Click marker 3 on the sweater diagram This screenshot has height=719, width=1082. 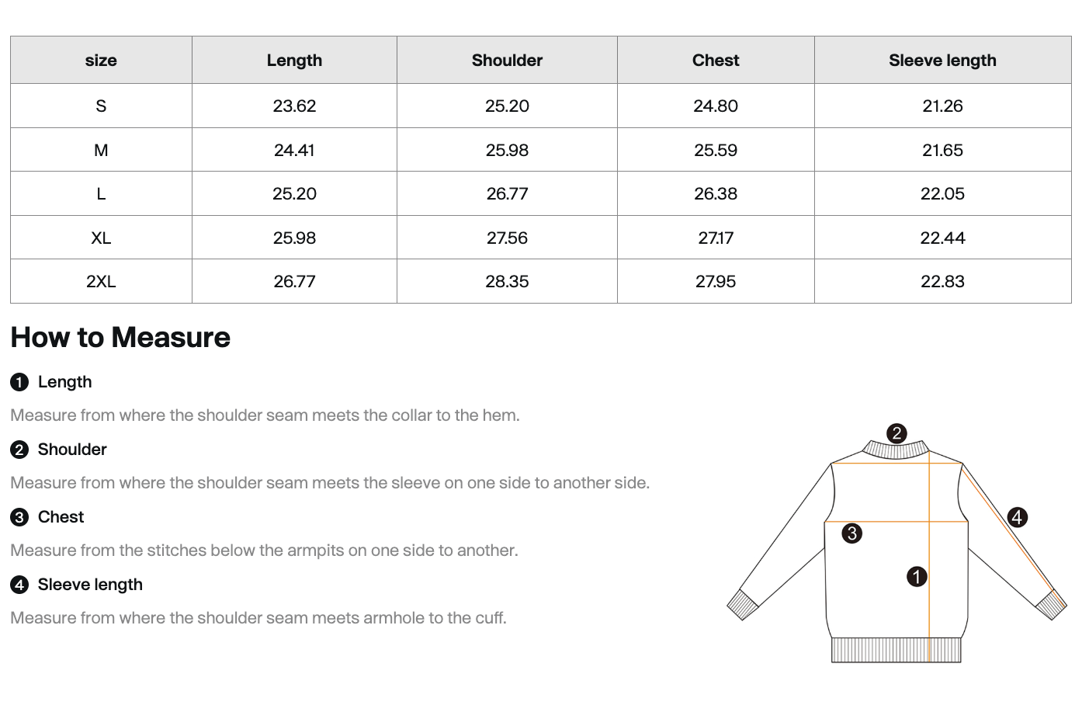852,533
